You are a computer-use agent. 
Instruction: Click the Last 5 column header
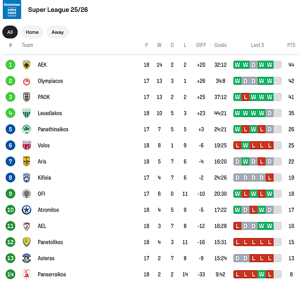coord(257,46)
